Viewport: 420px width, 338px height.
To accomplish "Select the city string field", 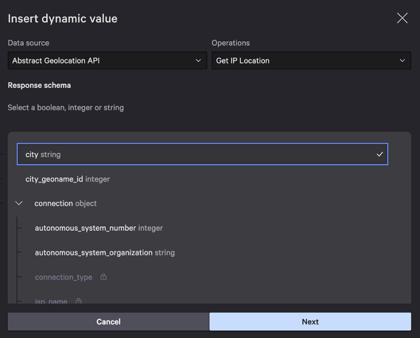I will click(202, 154).
